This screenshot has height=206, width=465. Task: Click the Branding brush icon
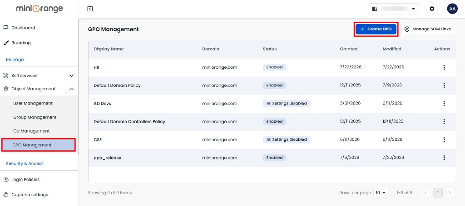pos(5,43)
